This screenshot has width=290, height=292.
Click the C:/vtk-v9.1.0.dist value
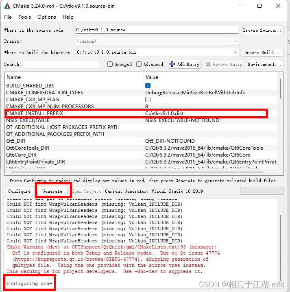pos(164,113)
